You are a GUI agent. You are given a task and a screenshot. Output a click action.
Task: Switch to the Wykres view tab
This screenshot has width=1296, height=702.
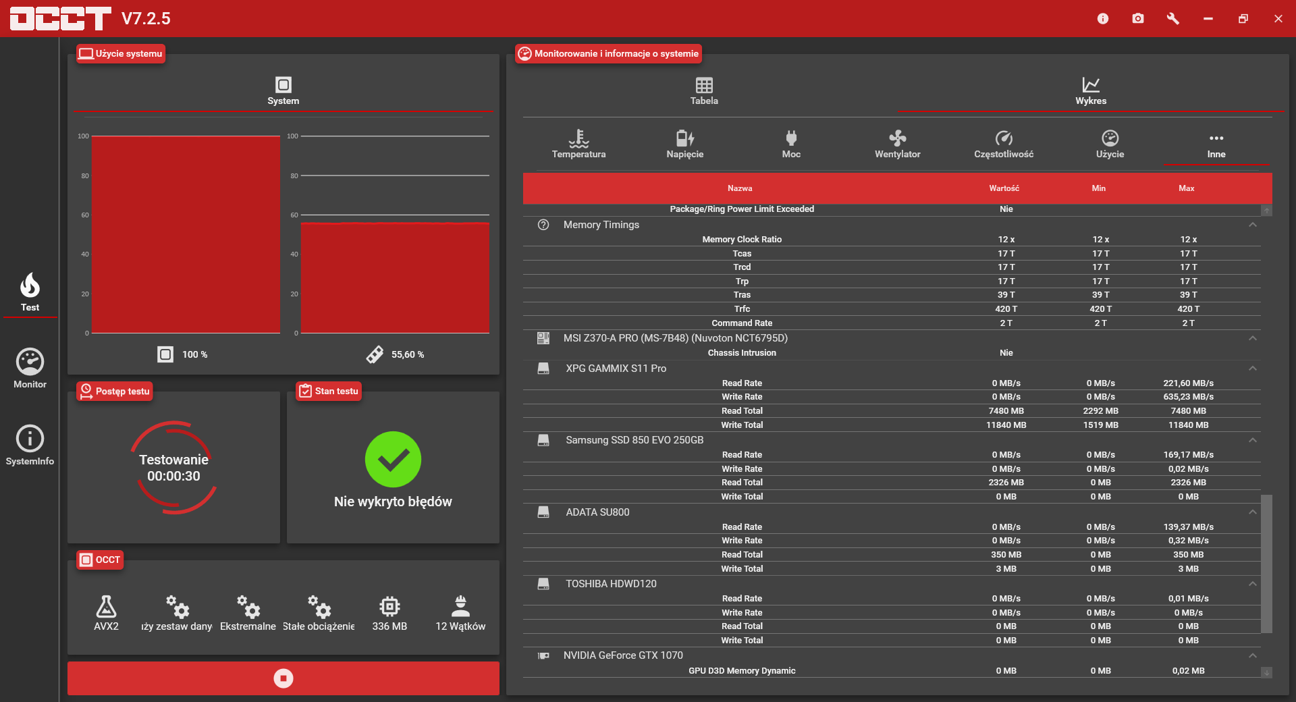[1091, 91]
